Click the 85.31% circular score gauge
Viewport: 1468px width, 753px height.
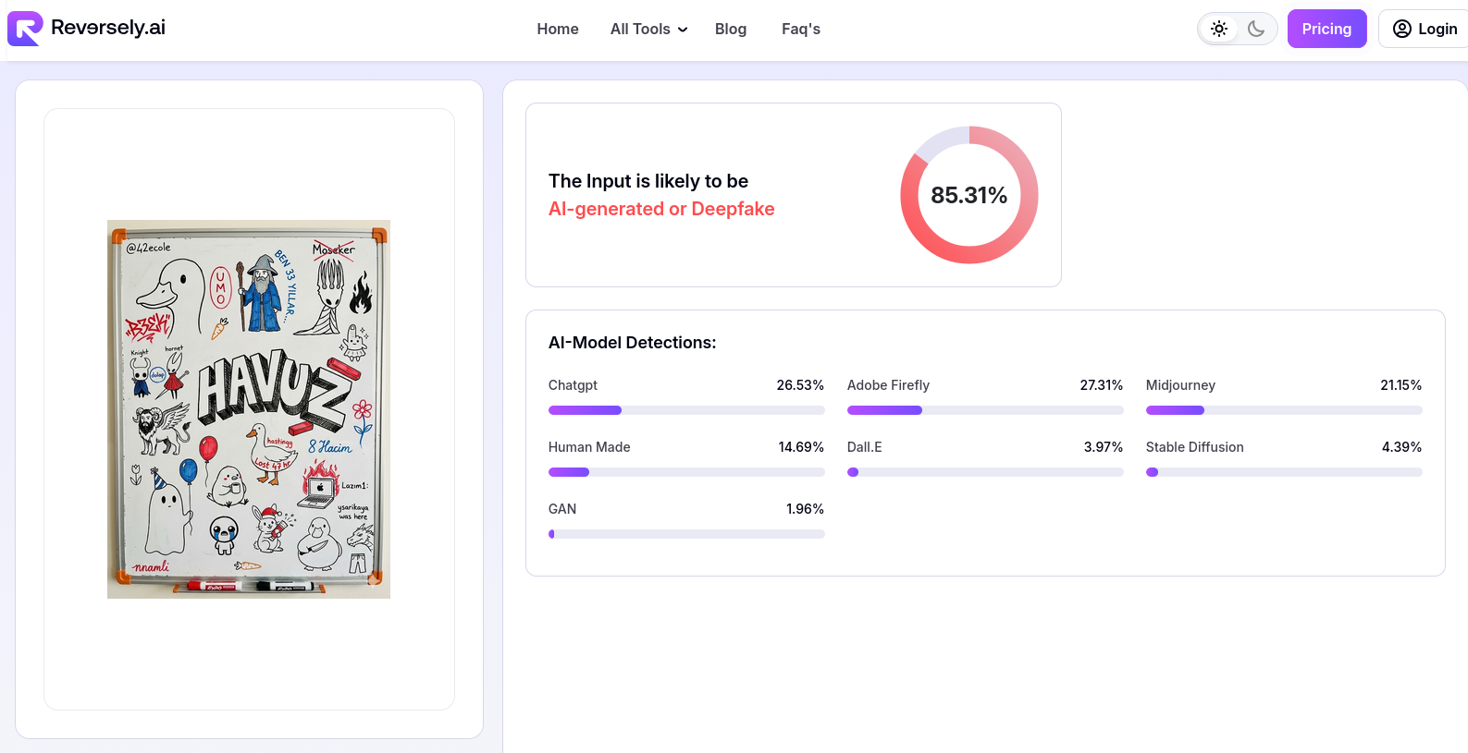pyautogui.click(x=968, y=195)
